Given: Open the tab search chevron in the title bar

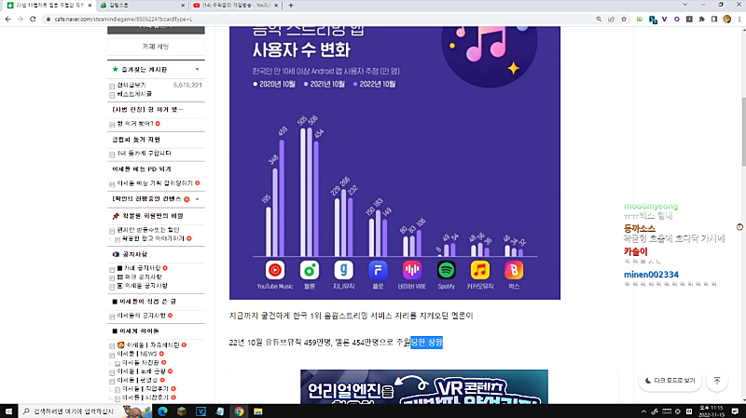Looking at the screenshot, I should 684,5.
